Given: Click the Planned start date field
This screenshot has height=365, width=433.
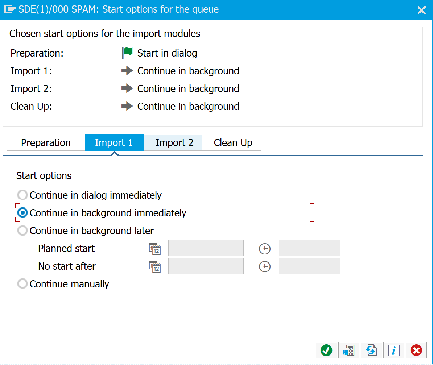Looking at the screenshot, I should [x=206, y=249].
